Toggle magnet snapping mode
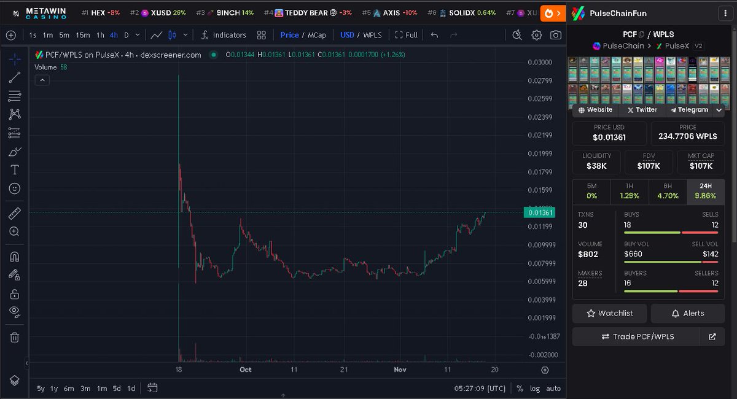737x399 pixels. [15, 256]
